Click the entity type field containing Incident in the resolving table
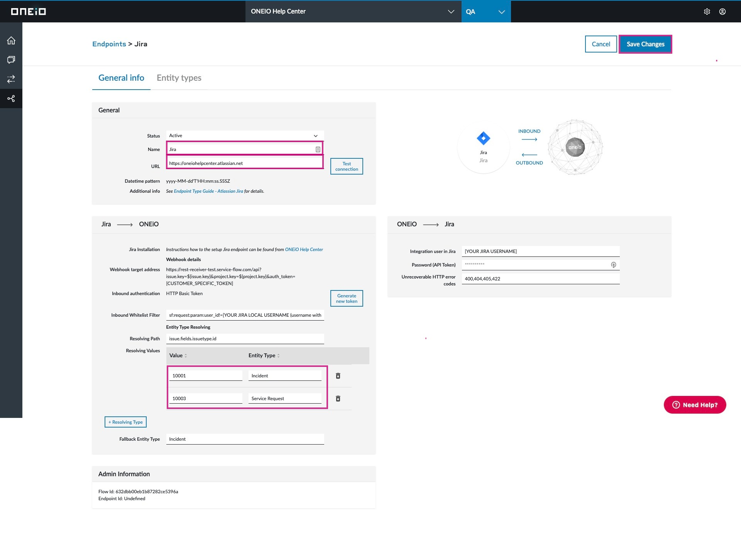741x533 pixels. pyautogui.click(x=285, y=376)
